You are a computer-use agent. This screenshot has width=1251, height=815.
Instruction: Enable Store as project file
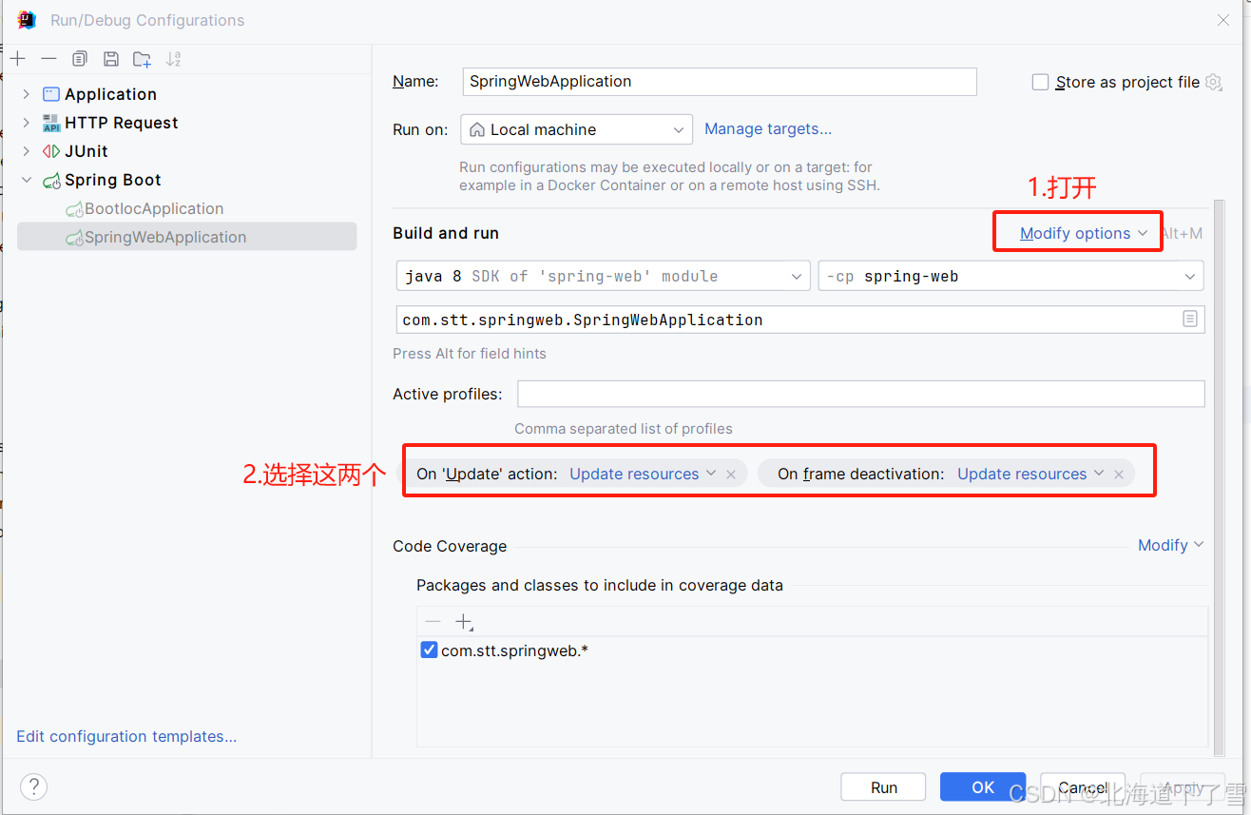(1040, 82)
